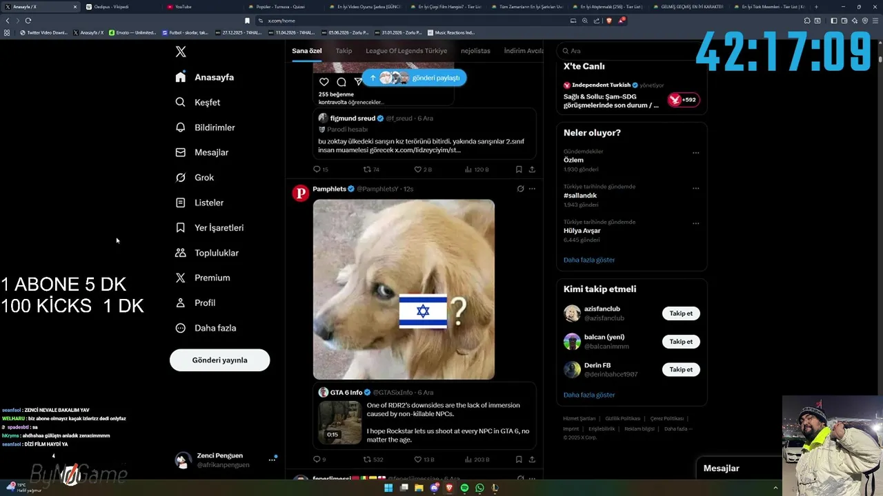This screenshot has height=496, width=883.
Task: Open the Anasayfa home page
Action: [x=205, y=77]
